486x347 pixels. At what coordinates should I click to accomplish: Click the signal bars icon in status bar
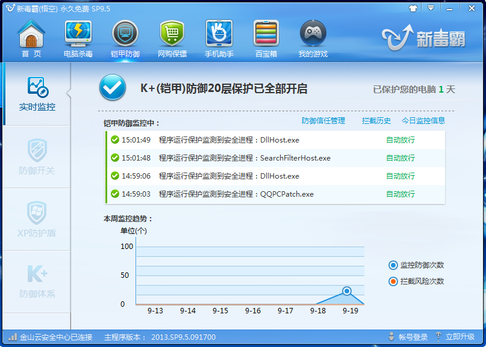click(x=13, y=337)
